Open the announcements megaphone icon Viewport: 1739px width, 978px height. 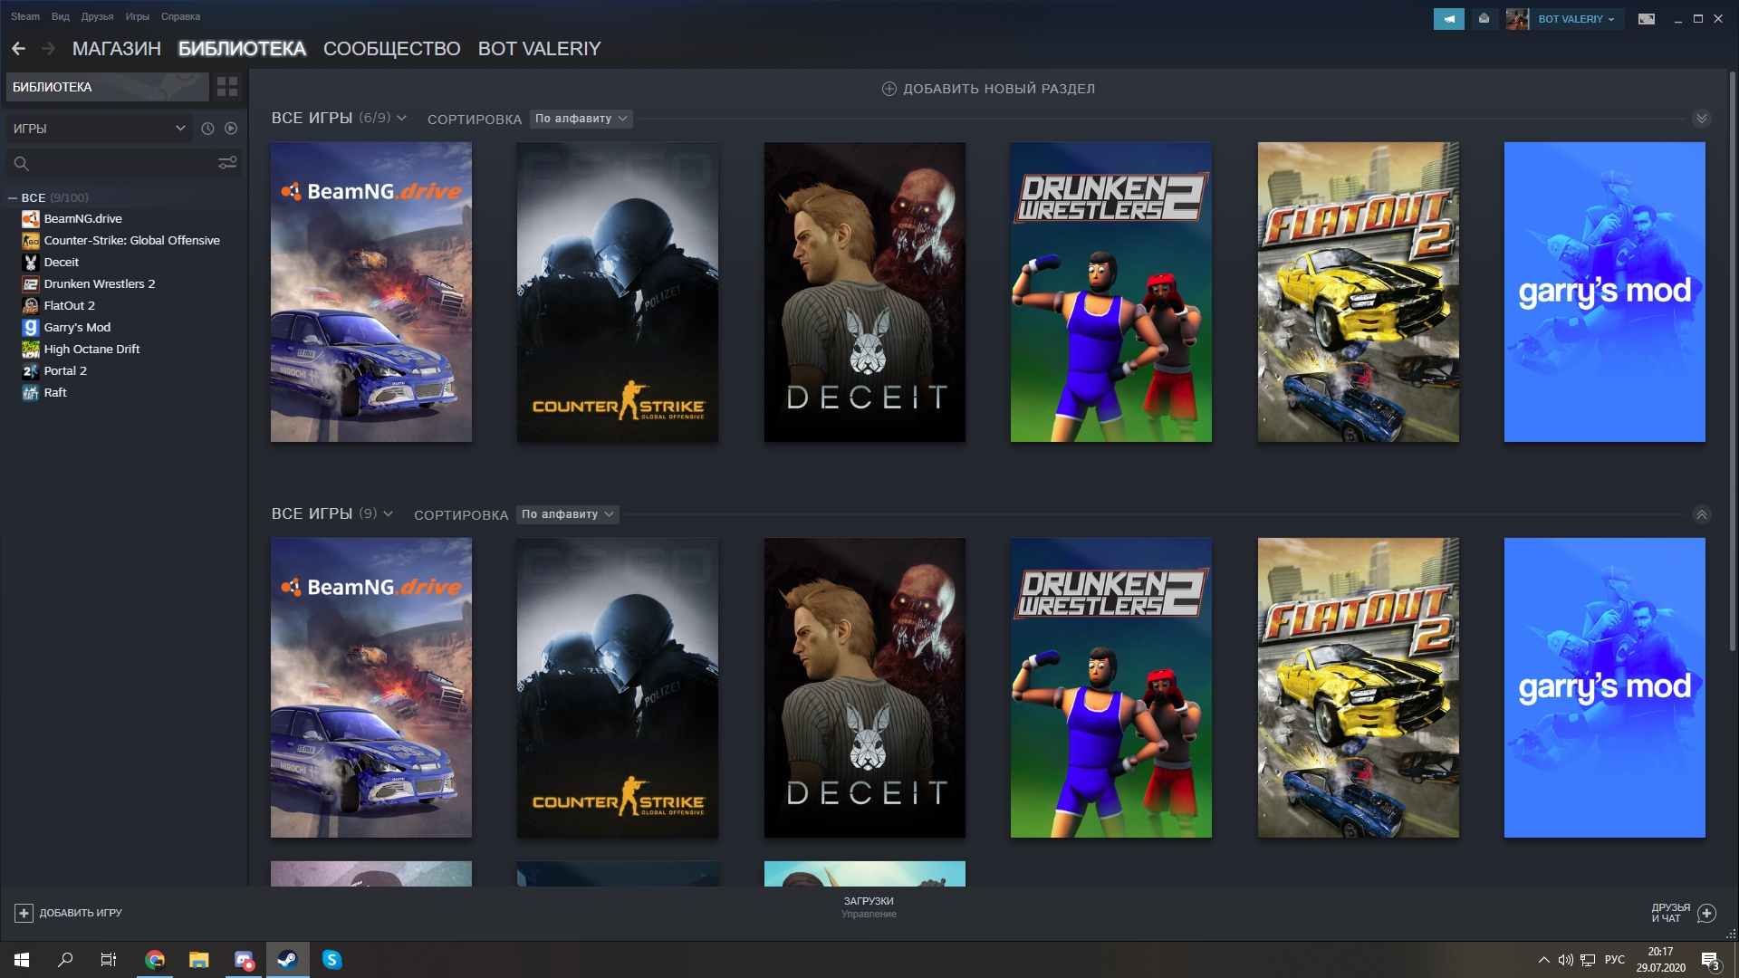point(1449,19)
